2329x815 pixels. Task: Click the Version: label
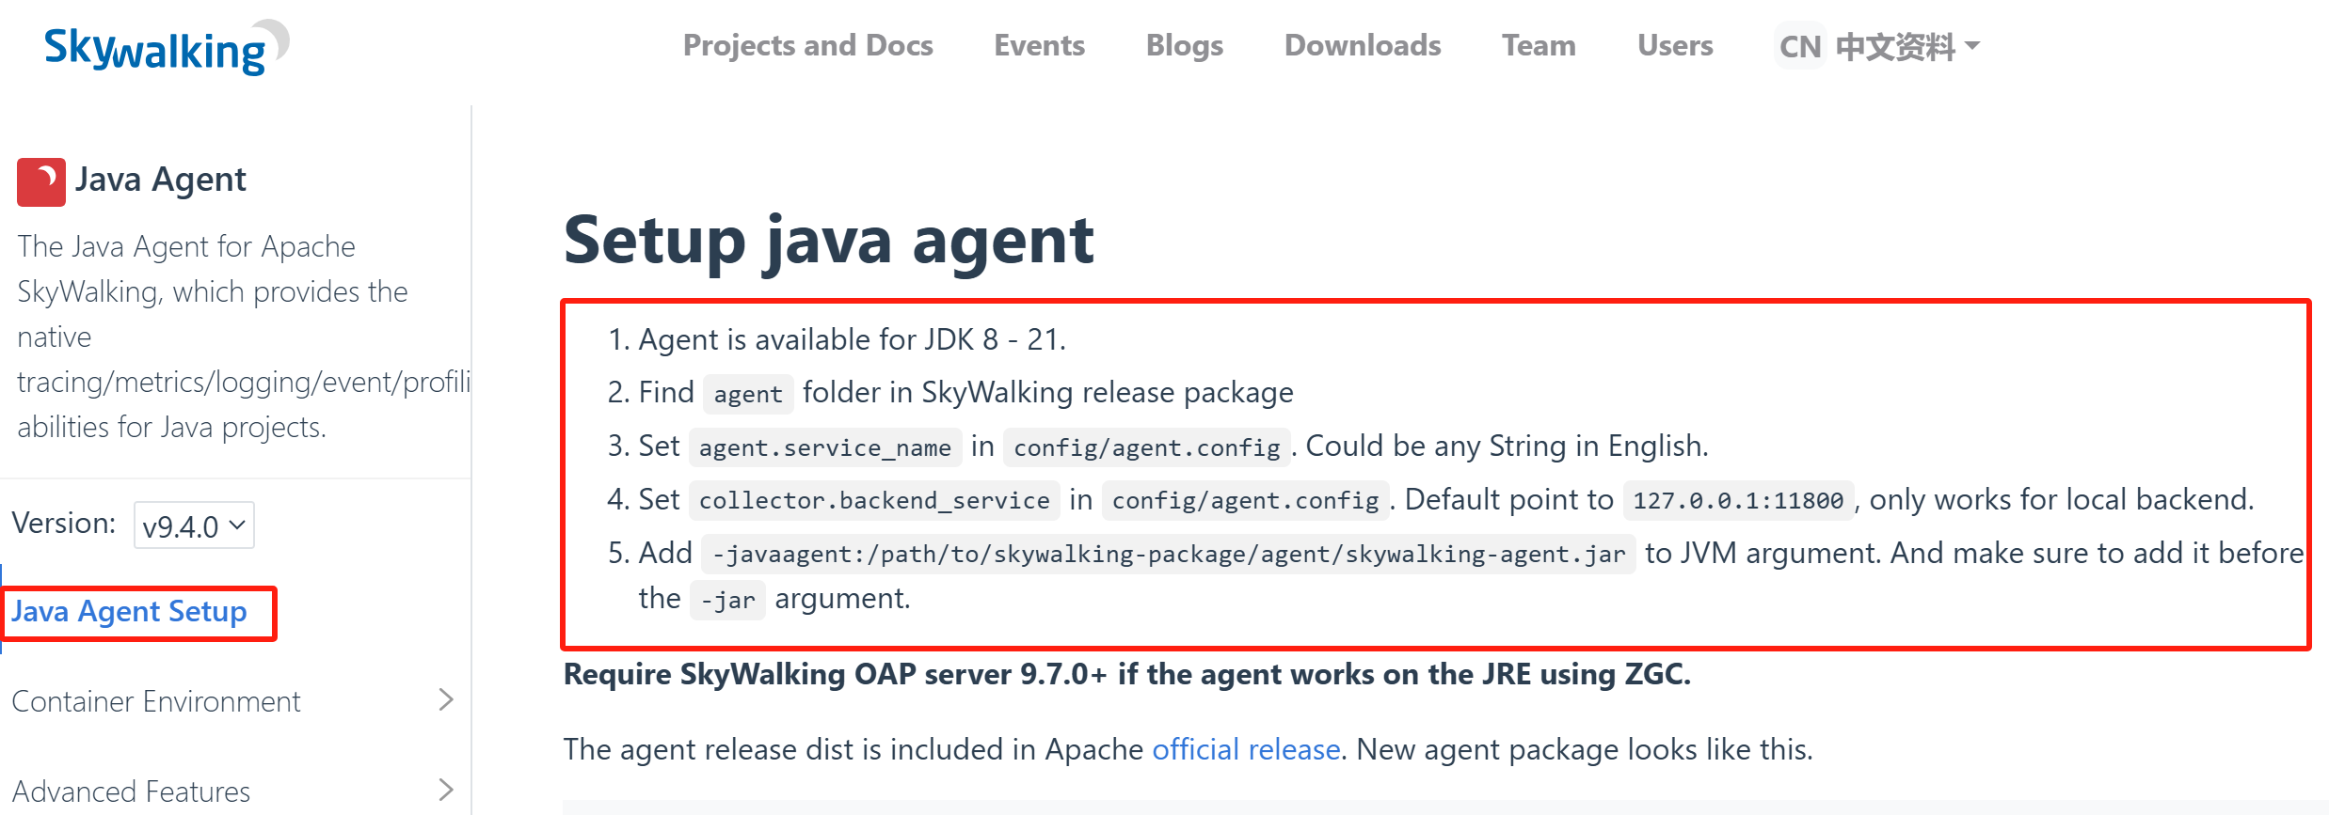click(x=64, y=523)
